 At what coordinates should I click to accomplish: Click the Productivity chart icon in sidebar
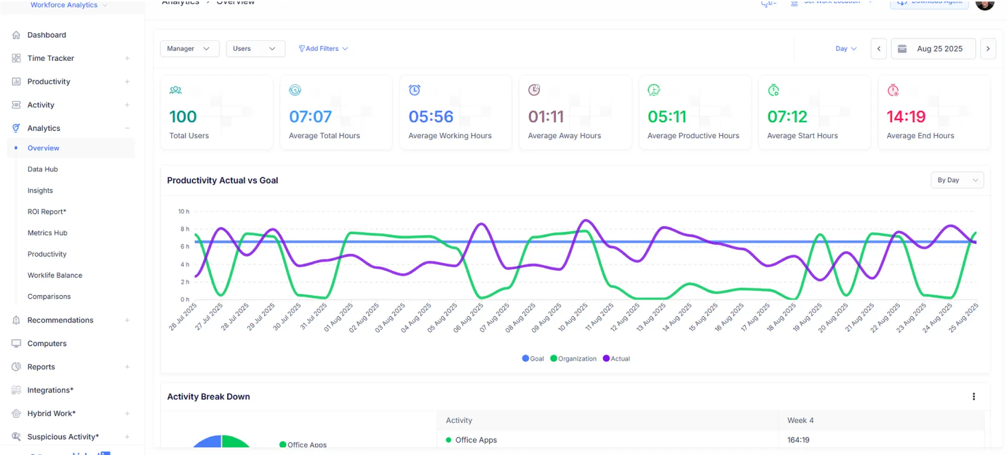[x=16, y=81]
